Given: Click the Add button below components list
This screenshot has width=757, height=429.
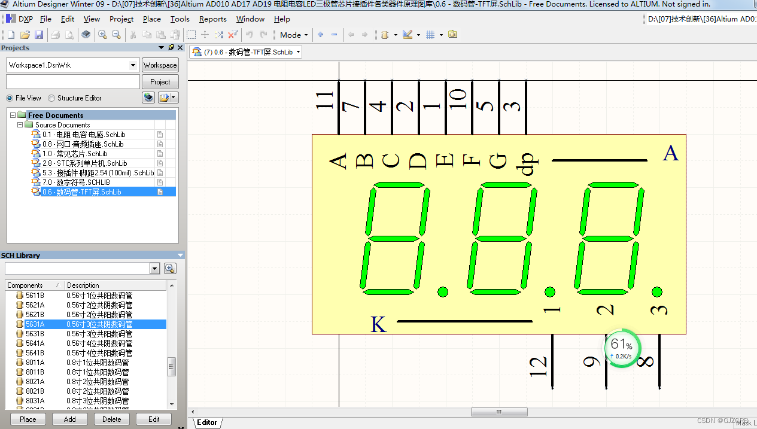Looking at the screenshot, I should (69, 419).
